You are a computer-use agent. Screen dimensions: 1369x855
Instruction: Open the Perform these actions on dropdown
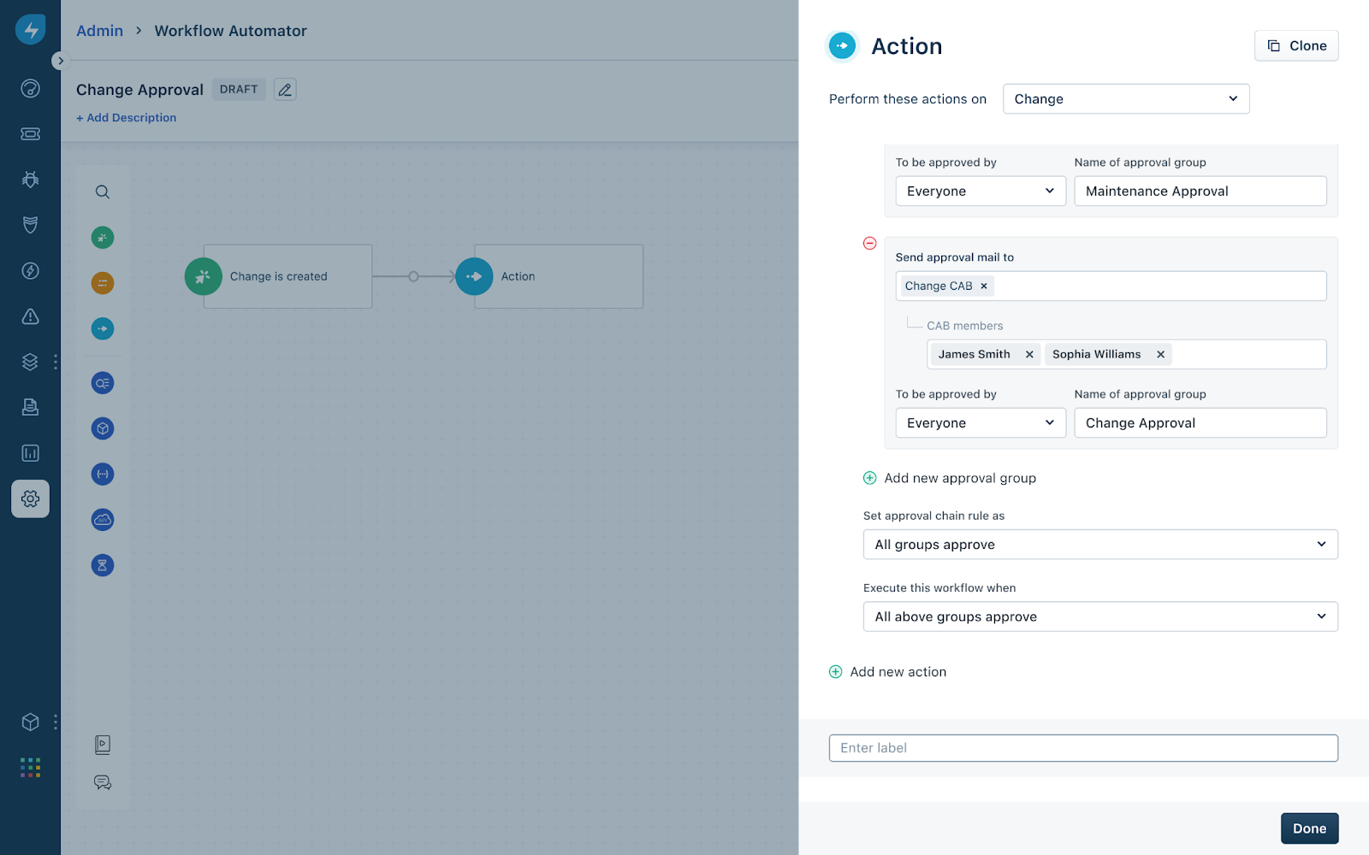pyautogui.click(x=1126, y=99)
